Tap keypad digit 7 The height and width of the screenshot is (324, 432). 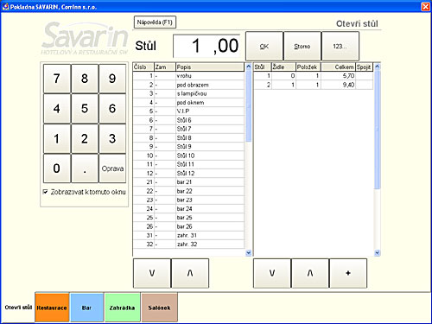click(57, 79)
